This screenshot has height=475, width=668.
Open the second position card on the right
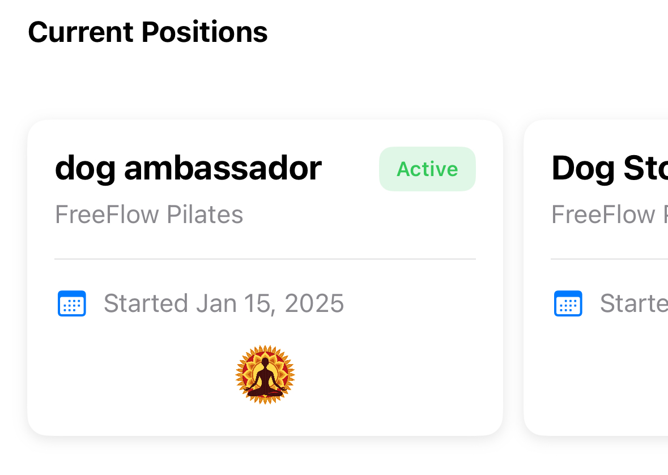[596, 277]
